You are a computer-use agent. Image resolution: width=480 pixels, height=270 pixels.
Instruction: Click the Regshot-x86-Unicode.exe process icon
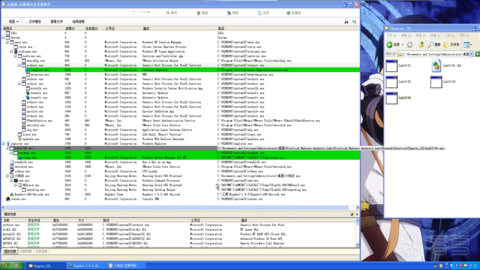[12, 195]
